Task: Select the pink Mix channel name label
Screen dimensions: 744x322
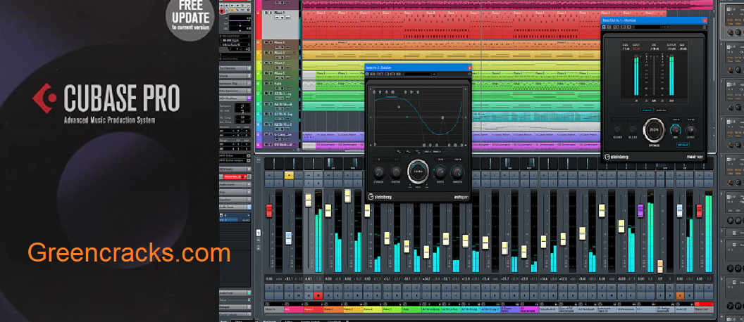Action: 294,309
